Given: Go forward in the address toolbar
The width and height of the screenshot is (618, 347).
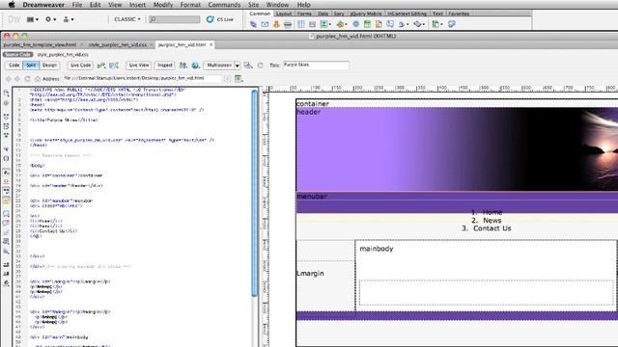Looking at the screenshot, I should (17, 79).
